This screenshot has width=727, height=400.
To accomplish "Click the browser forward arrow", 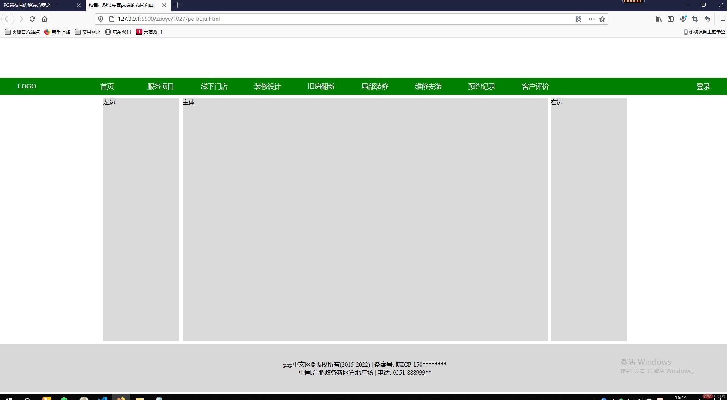I will point(20,19).
